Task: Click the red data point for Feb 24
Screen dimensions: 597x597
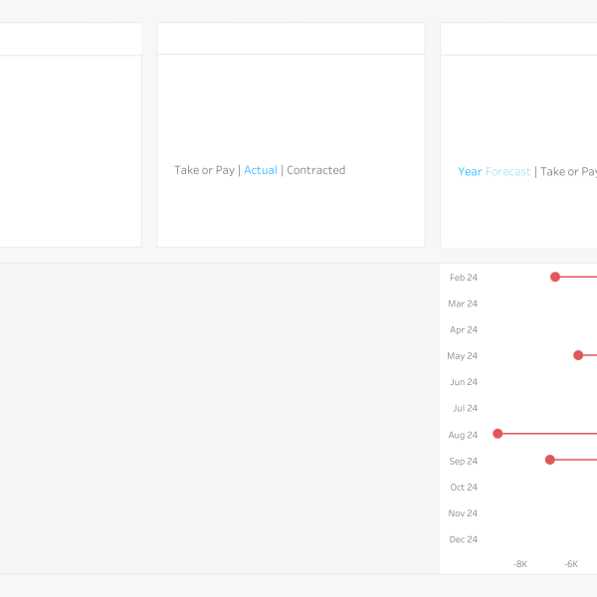Action: (x=555, y=277)
